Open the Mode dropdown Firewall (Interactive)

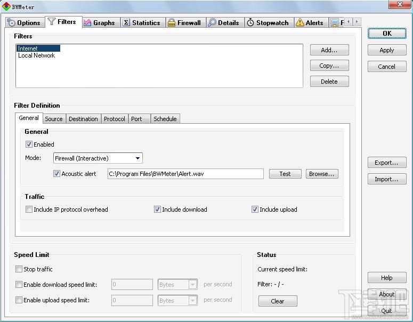98,158
